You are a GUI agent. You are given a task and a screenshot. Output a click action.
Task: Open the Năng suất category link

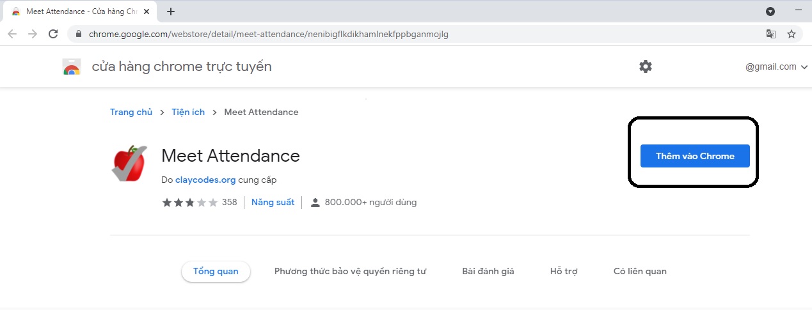273,202
